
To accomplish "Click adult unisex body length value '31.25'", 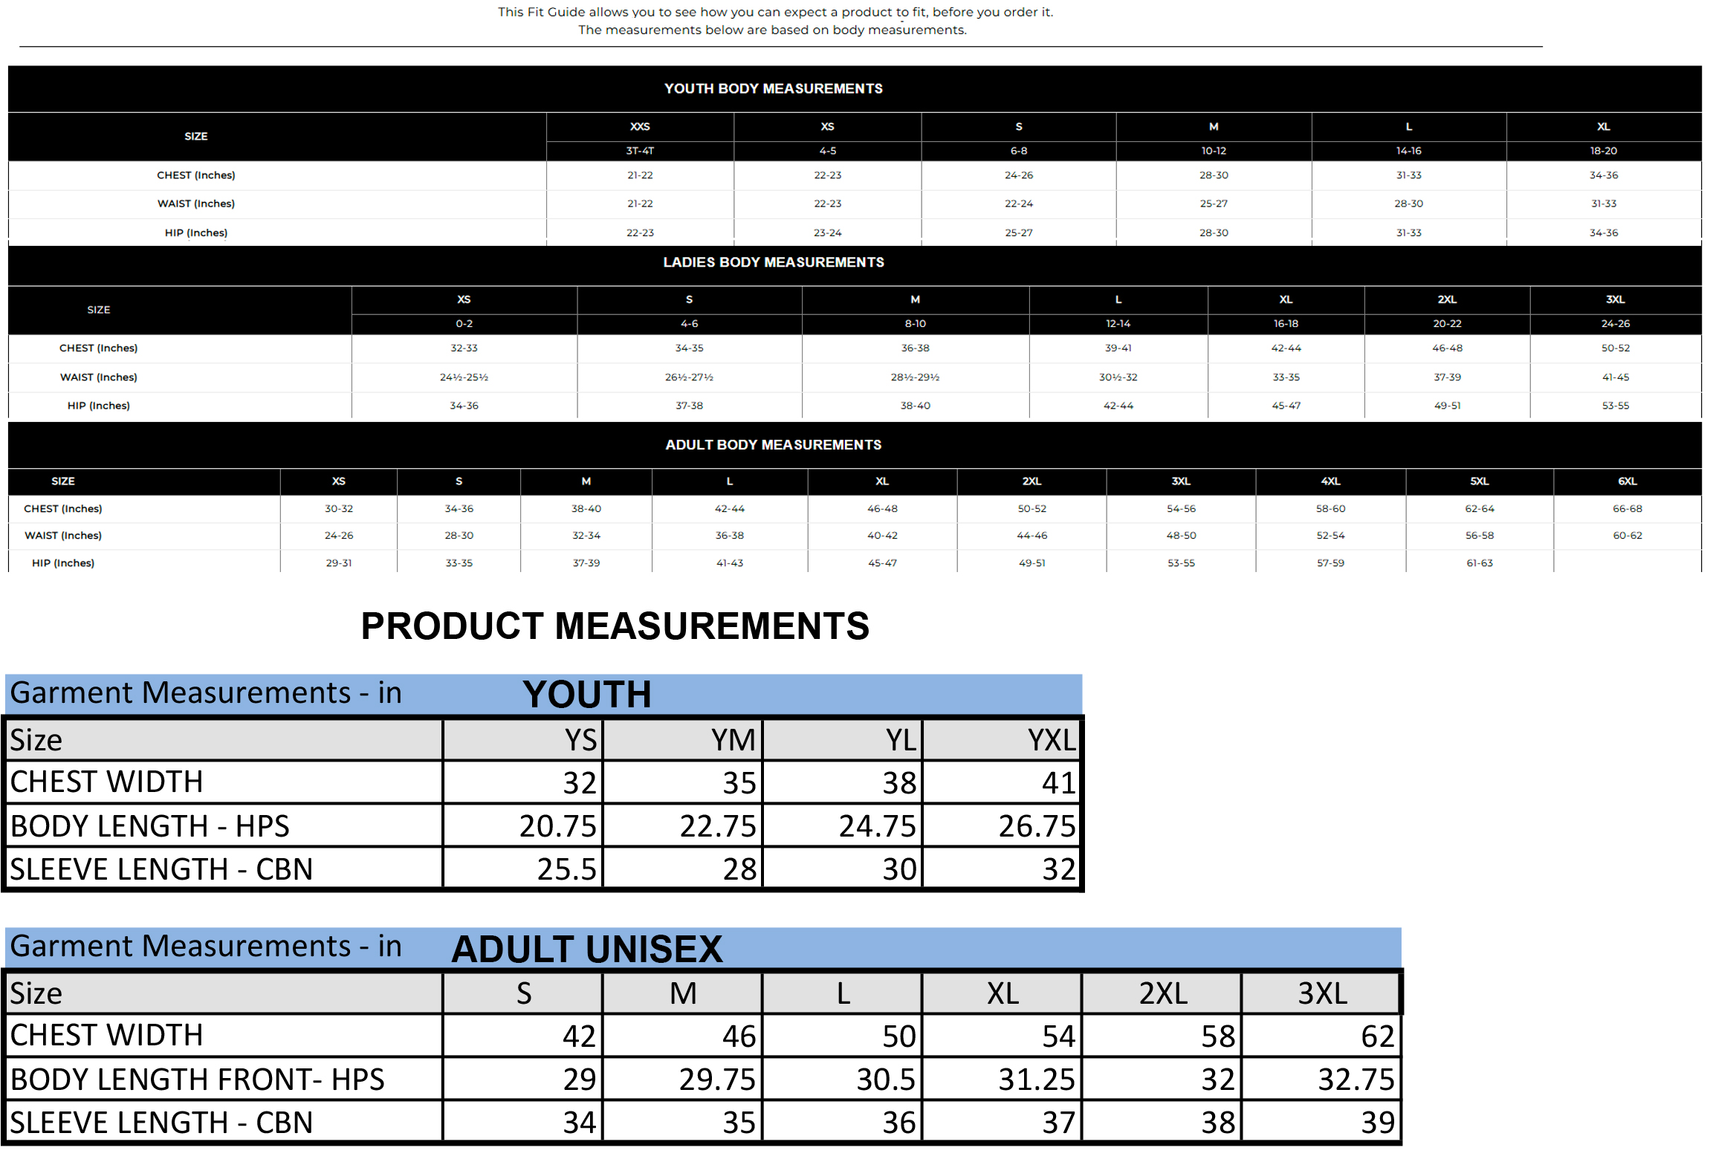I will [x=1037, y=1080].
